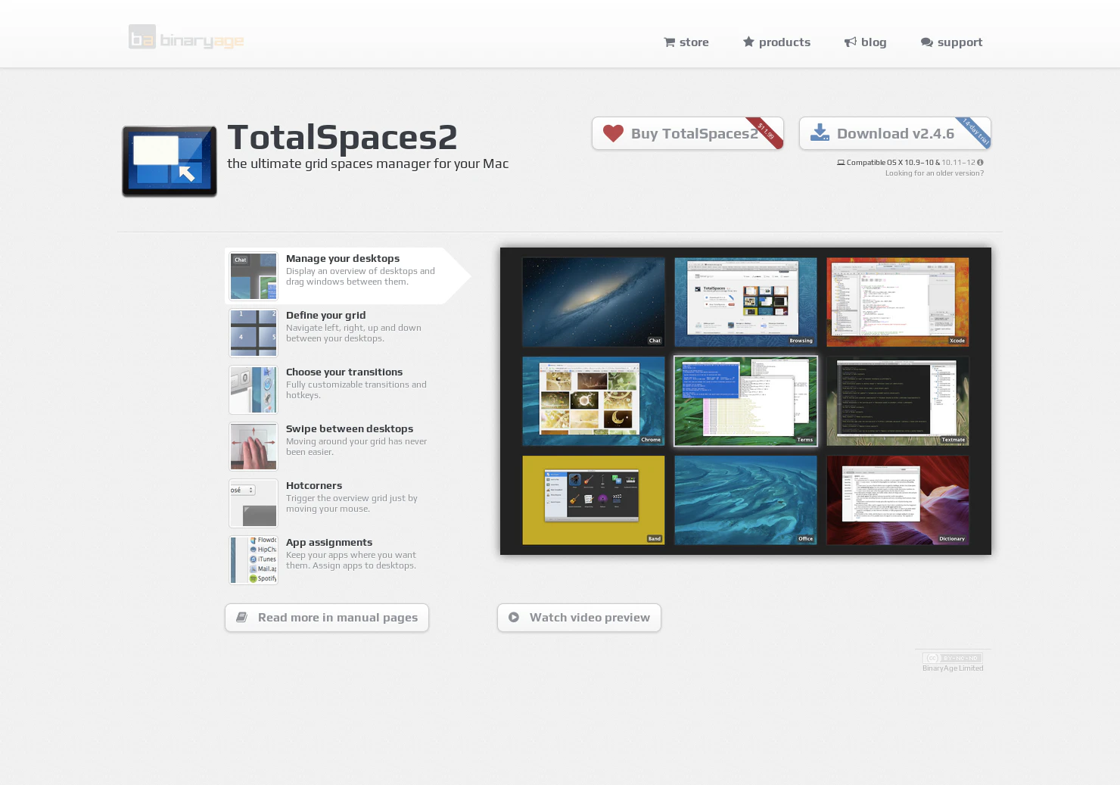Click Watch video preview button
Image resolution: width=1120 pixels, height=785 pixels.
click(579, 618)
